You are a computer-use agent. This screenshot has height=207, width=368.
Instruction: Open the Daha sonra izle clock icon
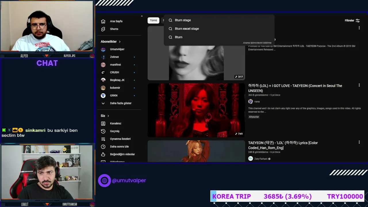[103, 147]
